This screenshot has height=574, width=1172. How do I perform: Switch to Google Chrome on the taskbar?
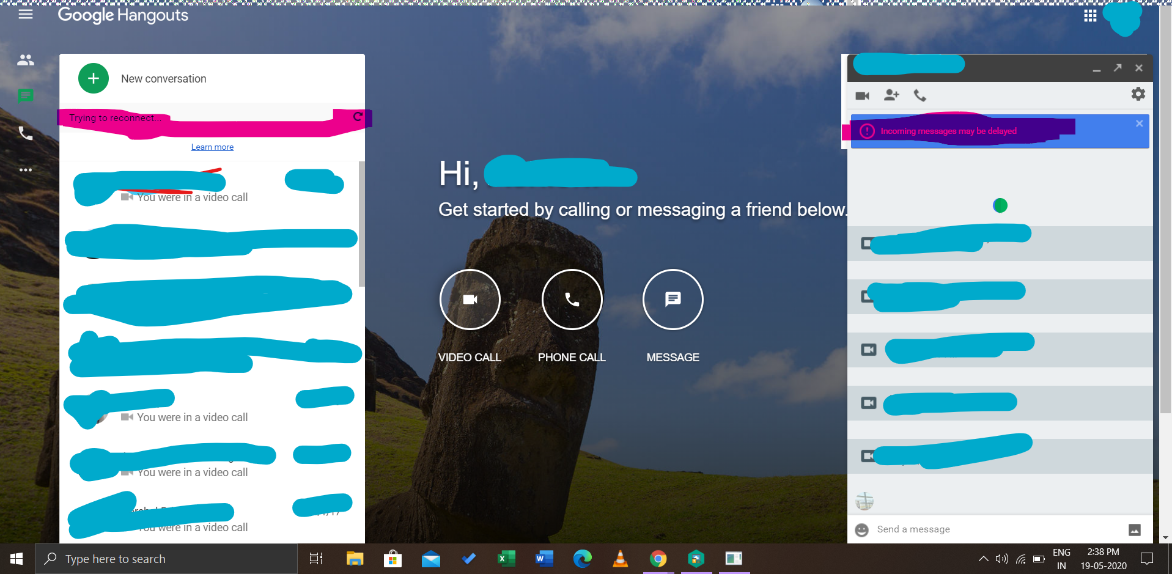click(658, 559)
